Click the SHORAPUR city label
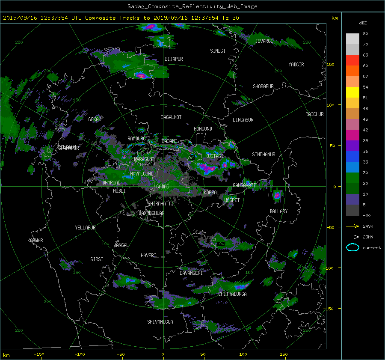The height and width of the screenshot is (360, 385). [263, 86]
